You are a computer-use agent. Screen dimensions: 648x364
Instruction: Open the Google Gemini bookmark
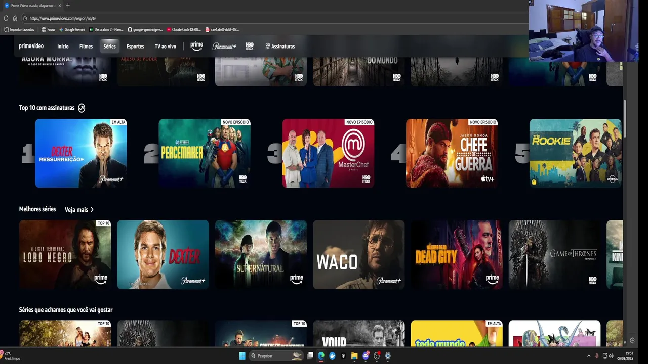click(x=72, y=30)
